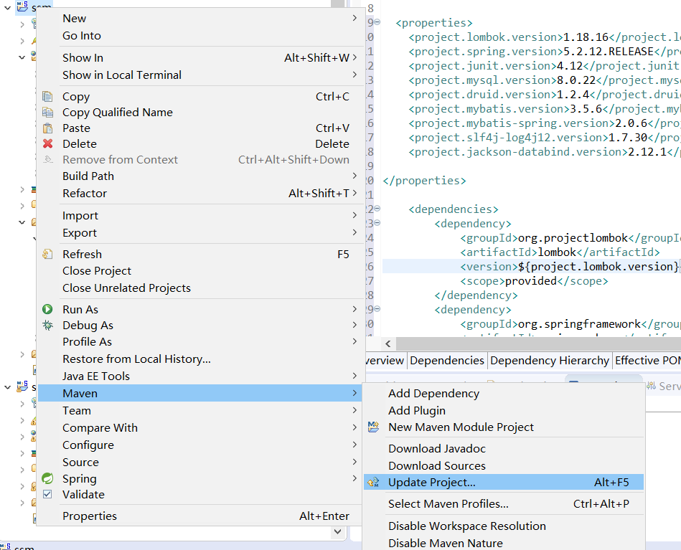The width and height of the screenshot is (681, 550).
Task: Click the green Run As icon
Action: tap(47, 309)
